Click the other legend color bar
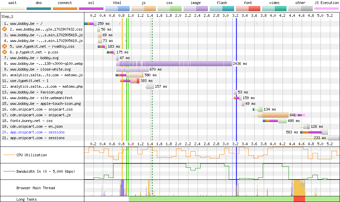 pos(300,9)
